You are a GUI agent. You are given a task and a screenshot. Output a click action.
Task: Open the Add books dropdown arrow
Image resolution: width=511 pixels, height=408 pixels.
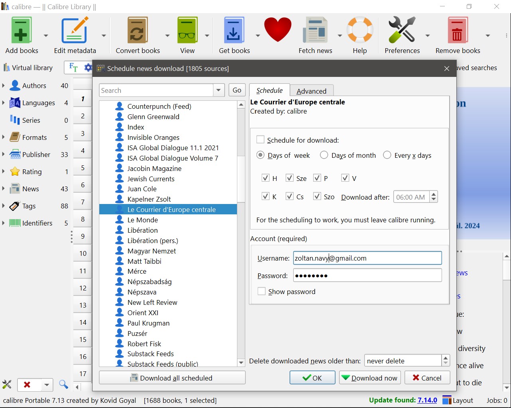(x=46, y=35)
